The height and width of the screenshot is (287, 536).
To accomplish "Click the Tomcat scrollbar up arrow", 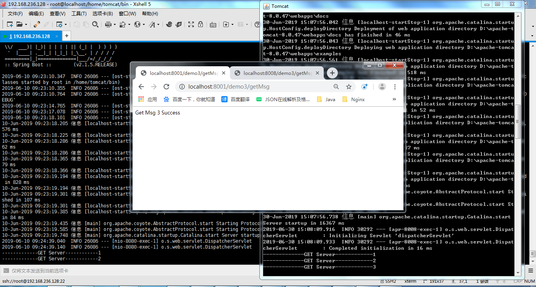I will [x=518, y=16].
